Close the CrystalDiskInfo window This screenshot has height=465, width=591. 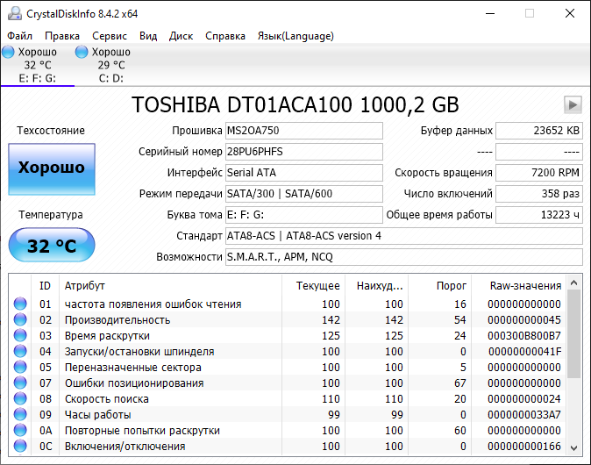pyautogui.click(x=570, y=13)
